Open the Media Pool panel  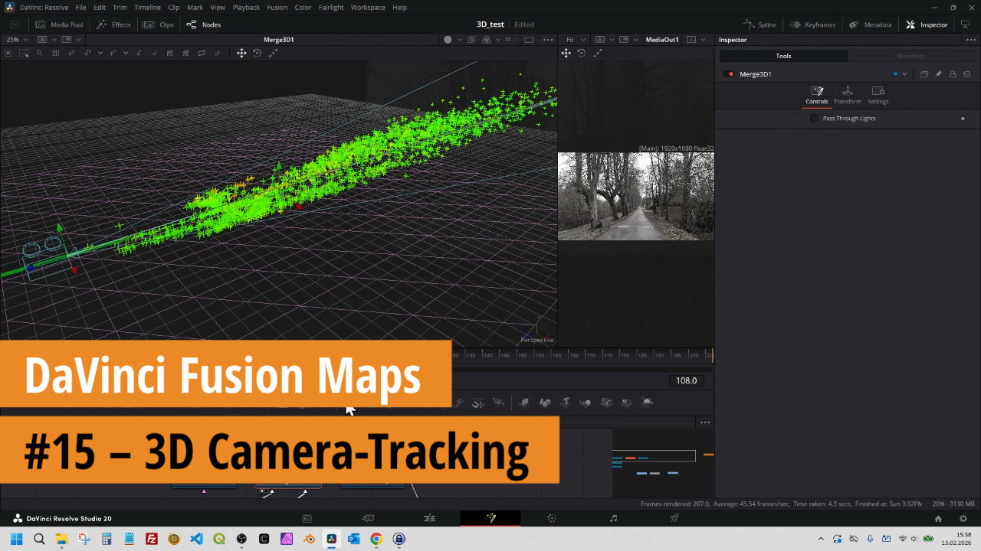58,24
